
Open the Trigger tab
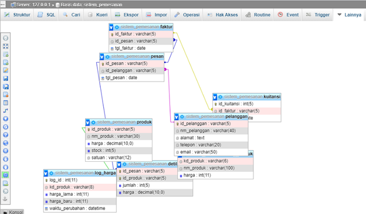click(x=318, y=15)
